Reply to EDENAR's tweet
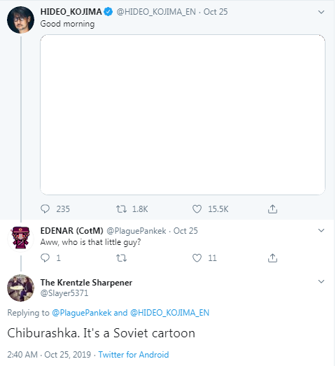 (x=45, y=258)
